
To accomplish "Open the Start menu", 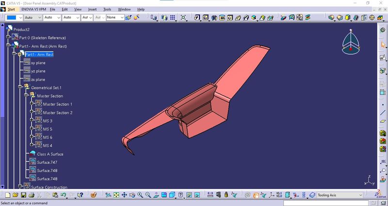I will (x=11, y=9).
